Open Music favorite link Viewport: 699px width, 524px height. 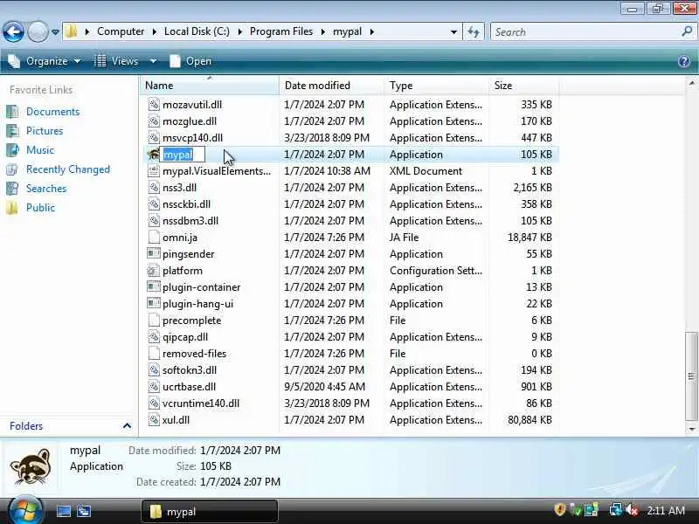tap(40, 149)
